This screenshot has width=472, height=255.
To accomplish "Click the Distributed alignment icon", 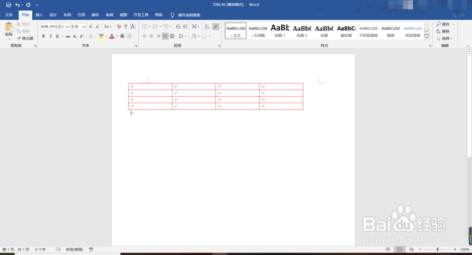I will click(x=172, y=36).
